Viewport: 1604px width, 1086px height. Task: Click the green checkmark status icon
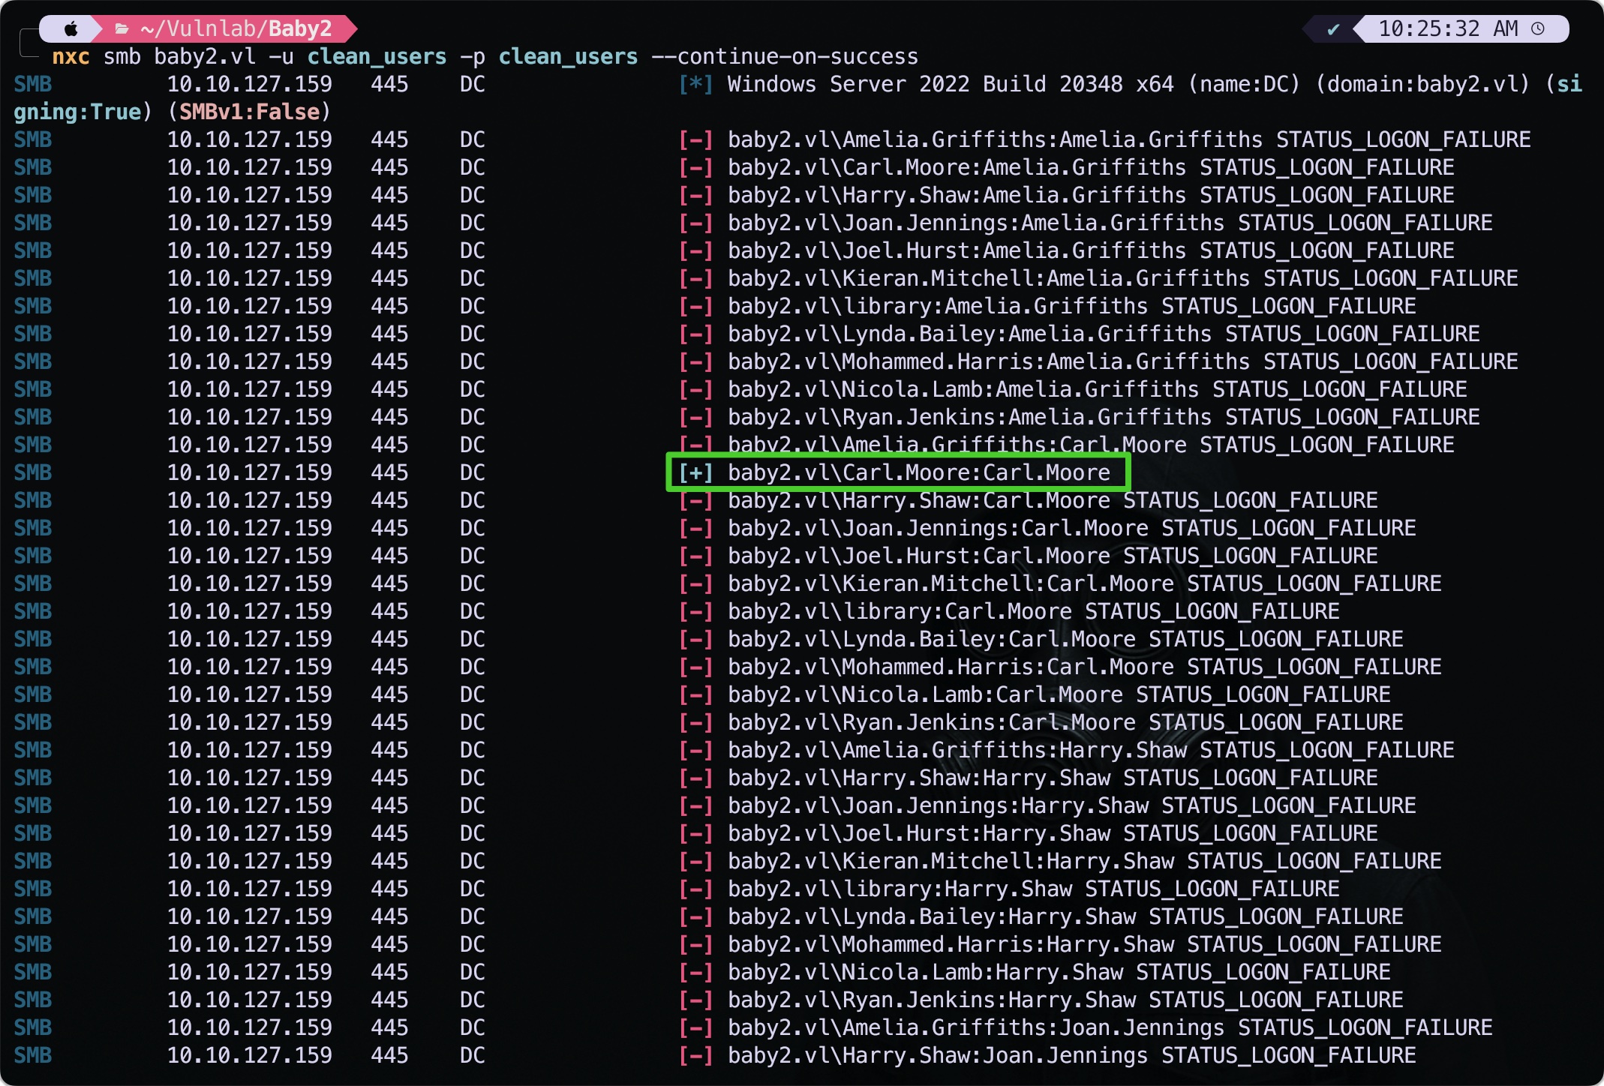(x=1333, y=29)
